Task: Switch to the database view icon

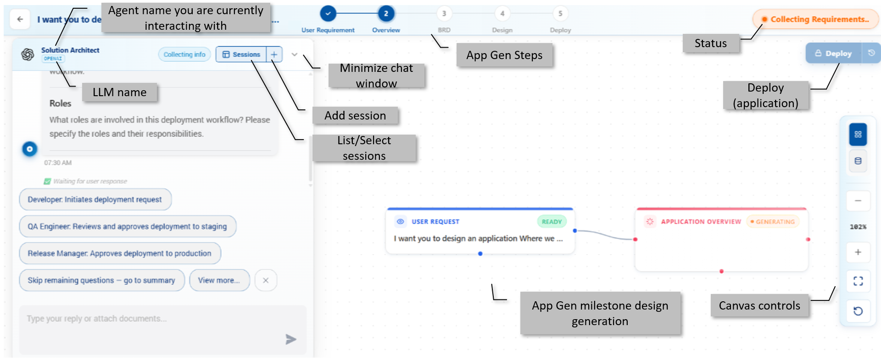Action: click(x=858, y=161)
